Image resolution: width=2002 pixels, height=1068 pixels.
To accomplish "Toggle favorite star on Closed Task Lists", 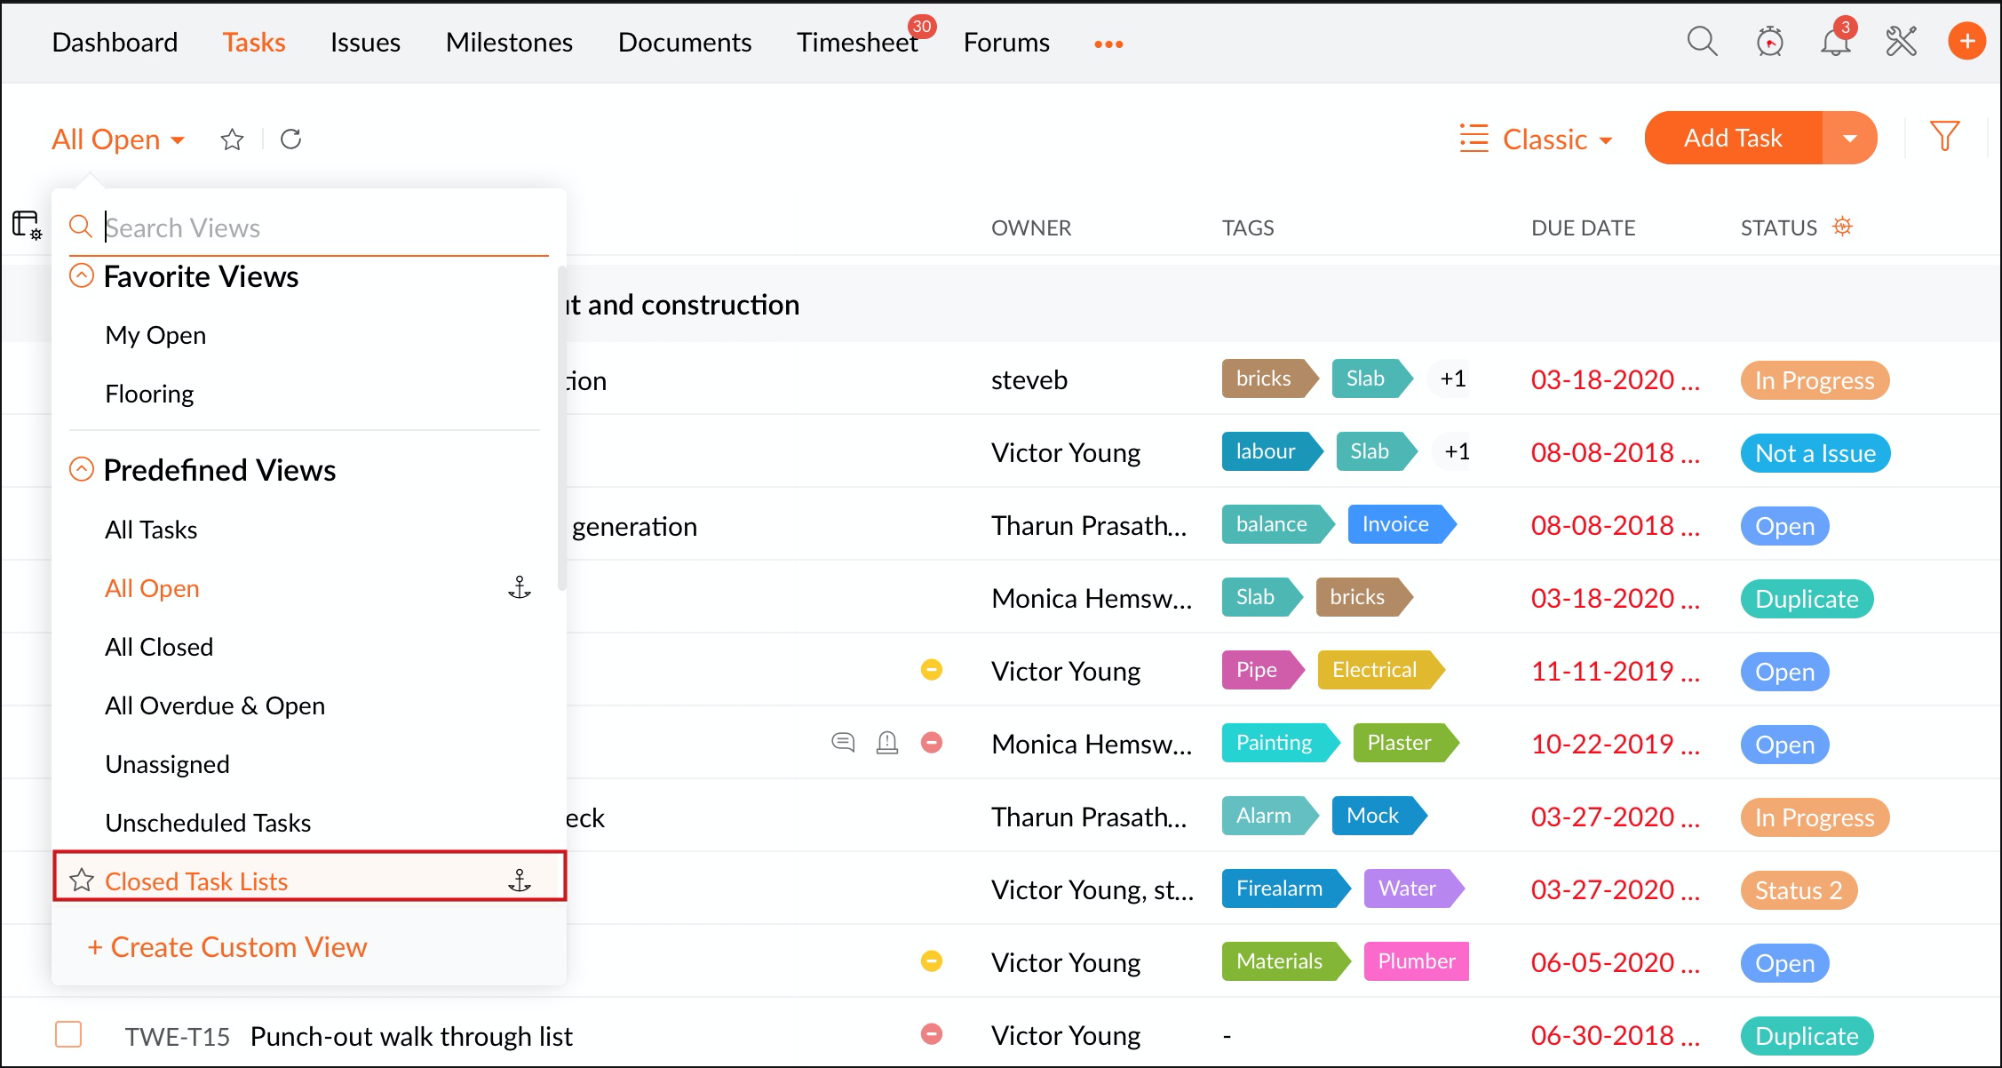I will coord(82,880).
